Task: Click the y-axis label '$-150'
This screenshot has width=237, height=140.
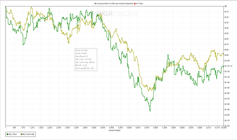Action: click(227, 88)
